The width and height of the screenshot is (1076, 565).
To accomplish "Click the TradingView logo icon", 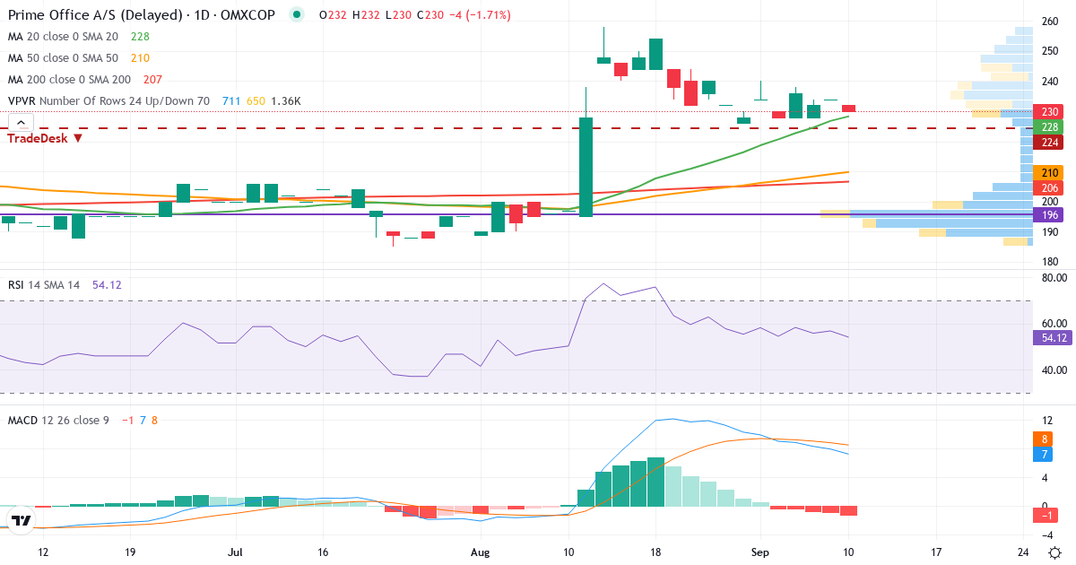I will pos(21,519).
